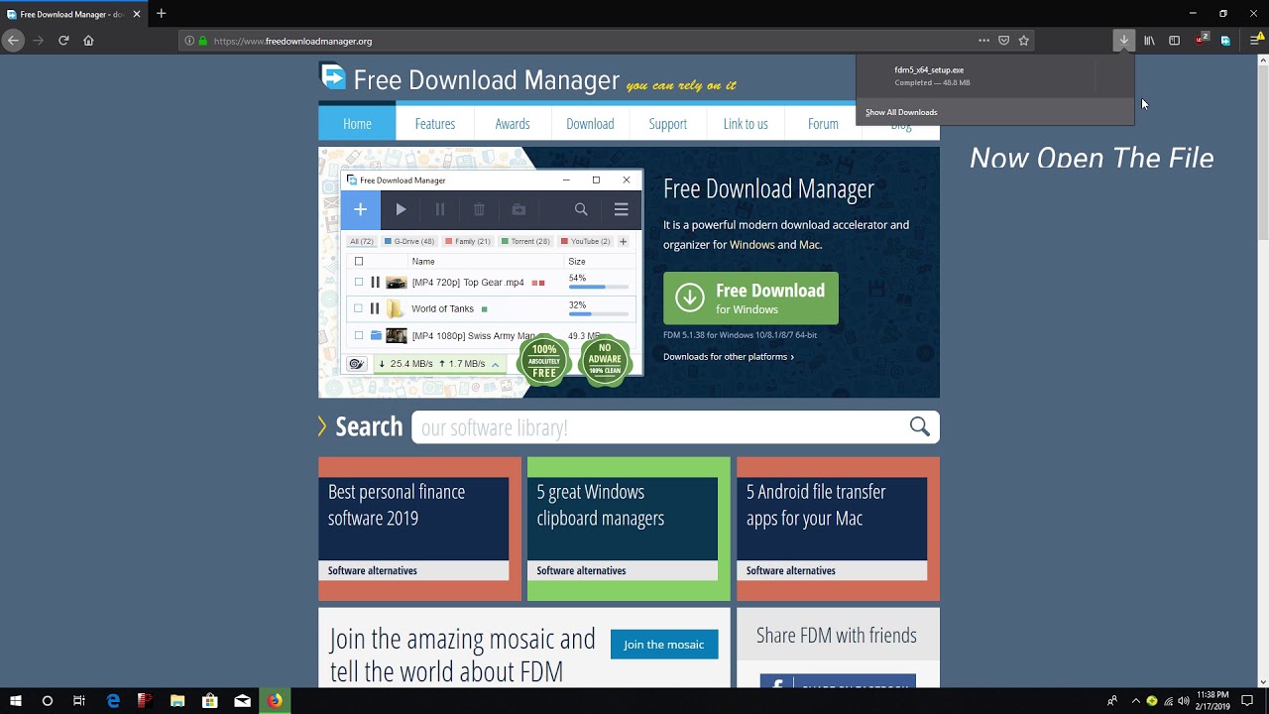Image resolution: width=1269 pixels, height=714 pixels.
Task: Open the Link to us tab
Action: coord(746,124)
